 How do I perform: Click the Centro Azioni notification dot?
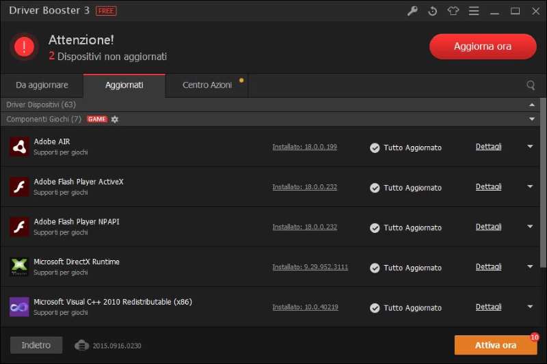(241, 81)
